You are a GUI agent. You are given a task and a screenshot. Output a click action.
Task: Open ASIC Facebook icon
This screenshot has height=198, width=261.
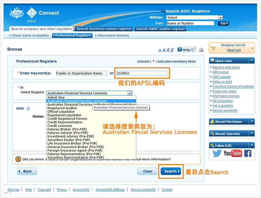tap(248, 153)
